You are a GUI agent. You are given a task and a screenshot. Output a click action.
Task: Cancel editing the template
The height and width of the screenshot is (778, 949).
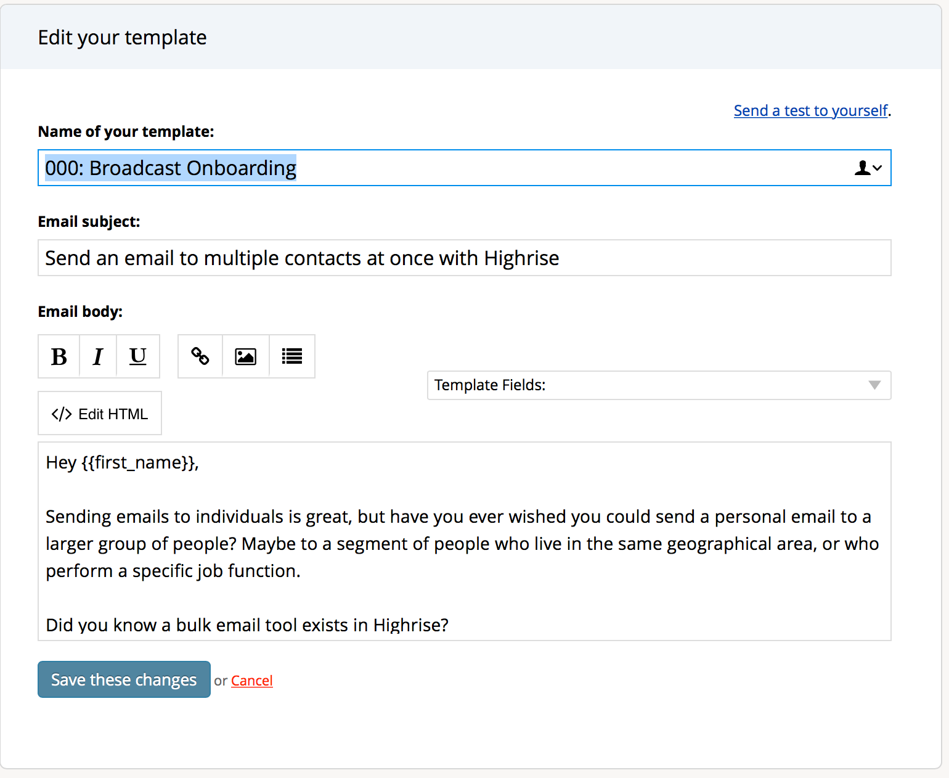[x=252, y=681]
